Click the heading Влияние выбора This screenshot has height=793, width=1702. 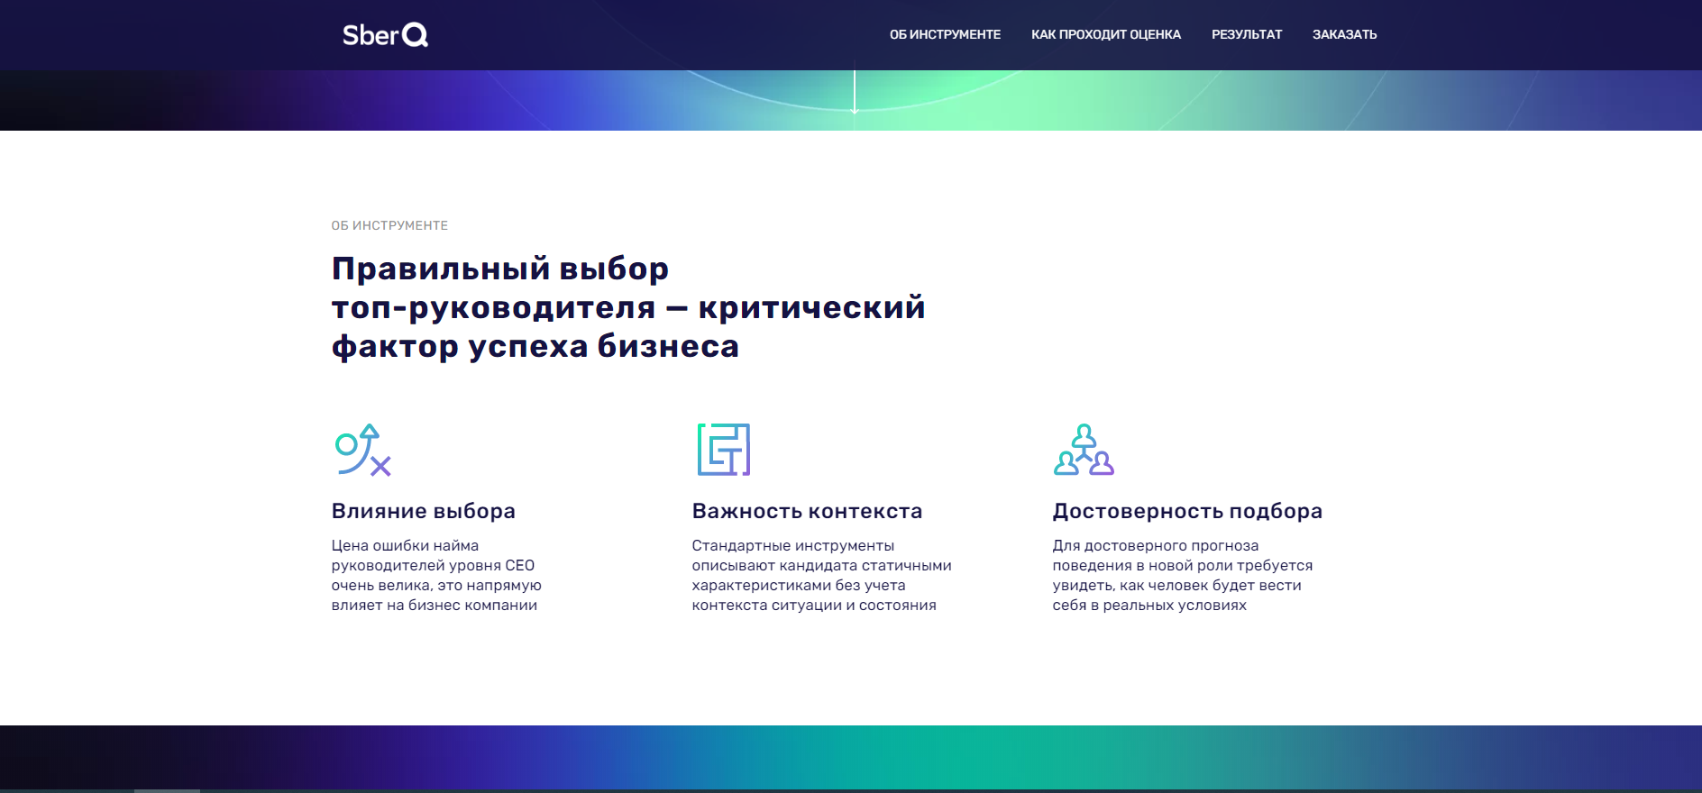[x=424, y=511]
